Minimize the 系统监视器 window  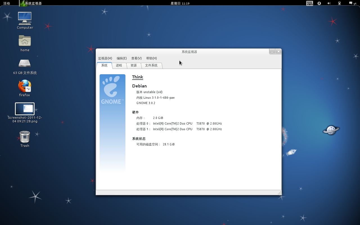272,52
